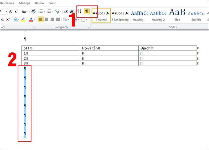Click the Clear Formatting icon
The width and height of the screenshot is (209, 150).
33,11
